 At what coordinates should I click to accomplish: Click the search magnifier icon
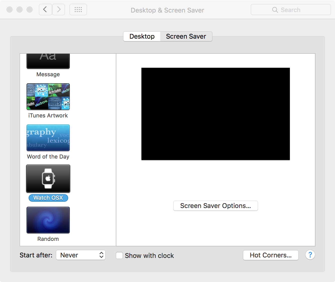[x=275, y=10]
